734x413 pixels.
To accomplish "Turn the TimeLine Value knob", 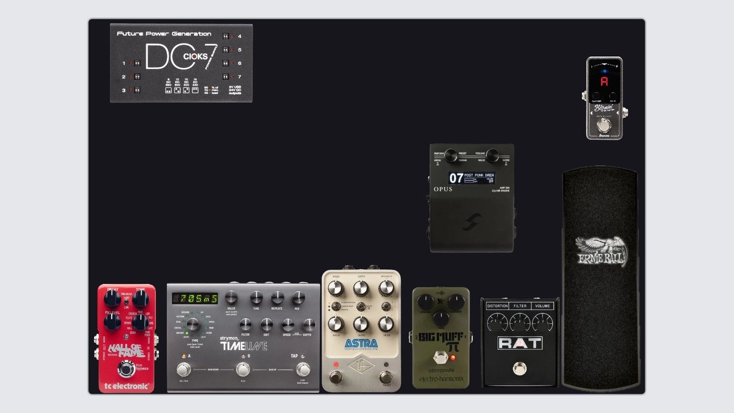I will 231,297.
